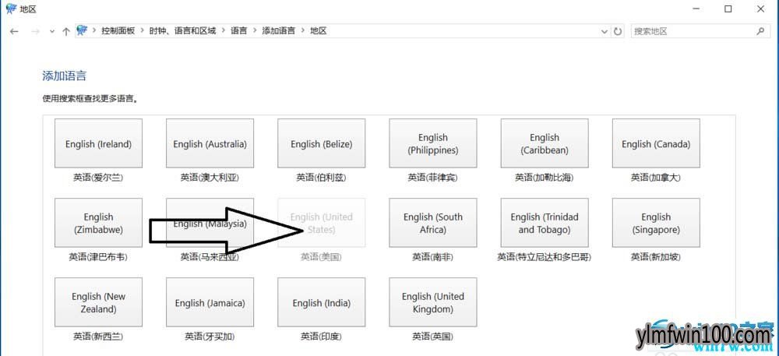Expand chevron after 语言 breadcrumb
This screenshot has width=779, height=356.
pos(255,31)
